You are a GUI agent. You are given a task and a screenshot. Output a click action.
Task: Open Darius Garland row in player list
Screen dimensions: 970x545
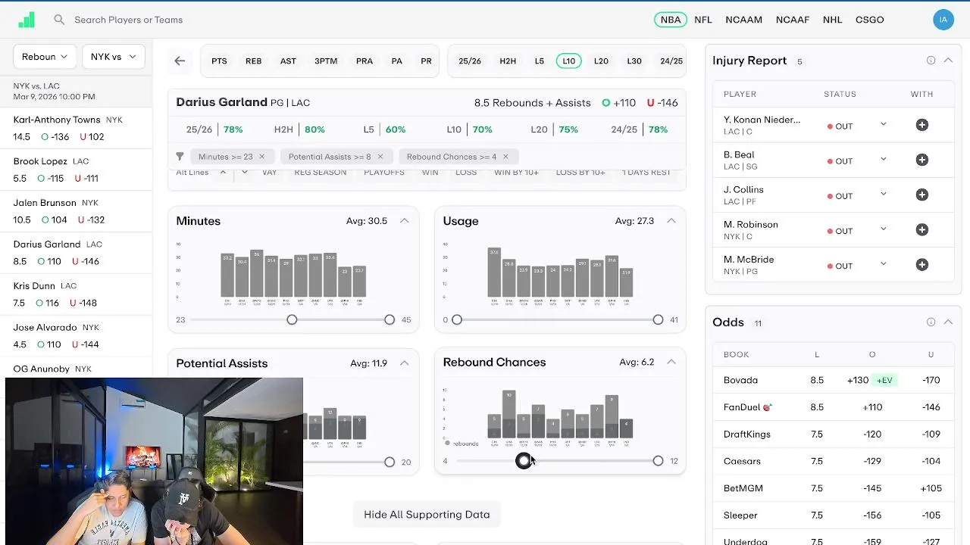[75, 253]
